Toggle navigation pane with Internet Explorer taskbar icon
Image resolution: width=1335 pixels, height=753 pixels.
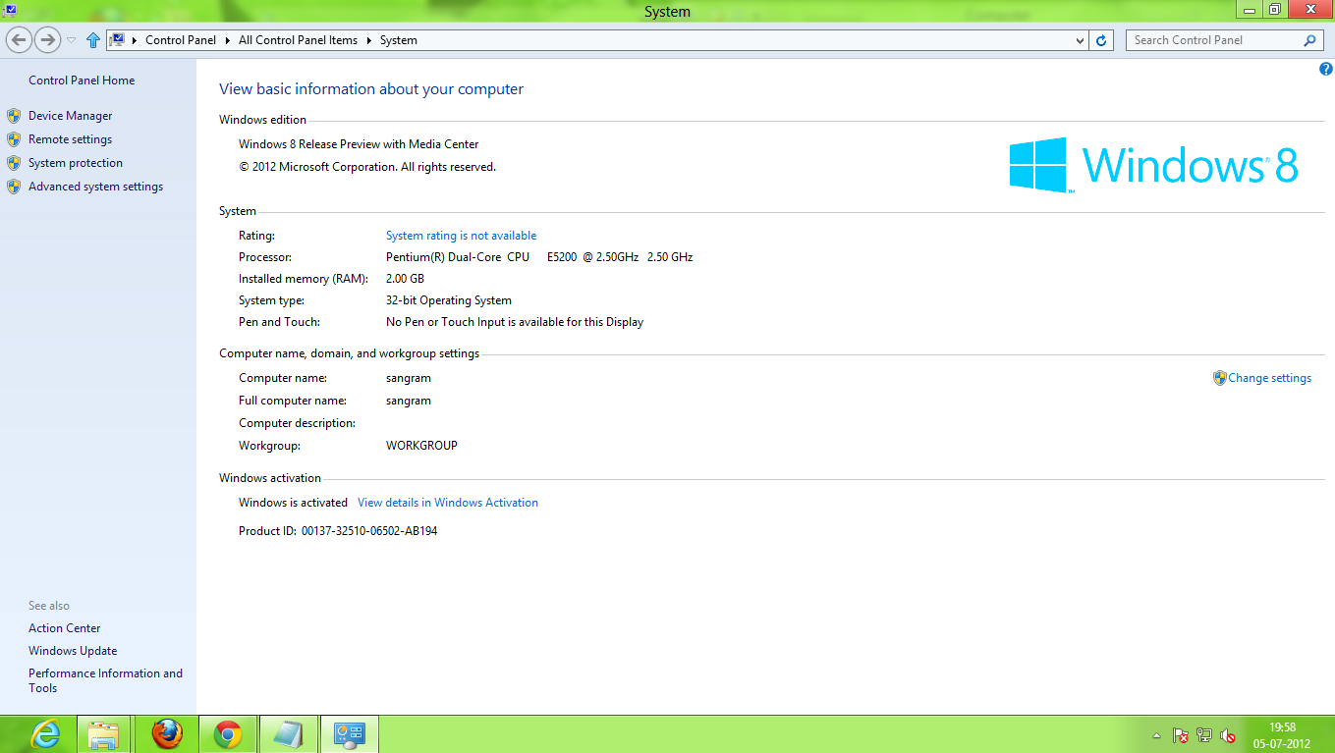point(45,733)
